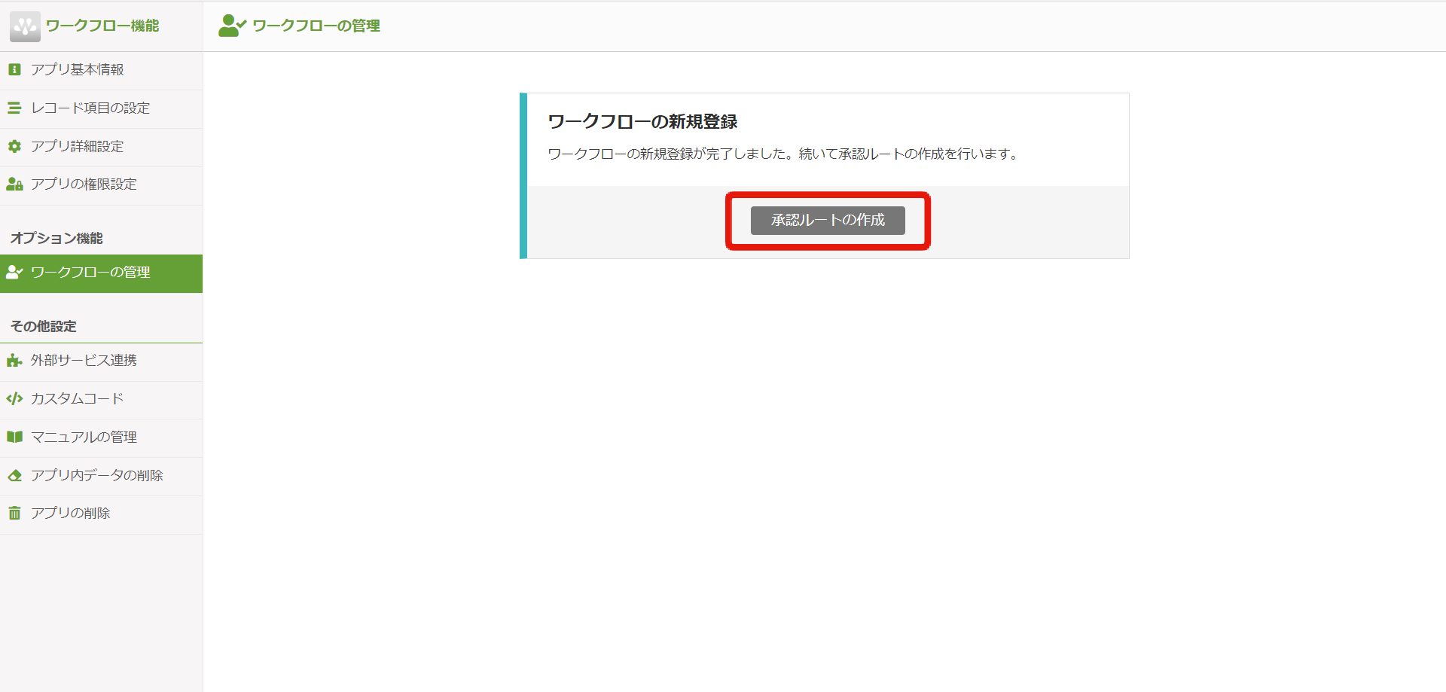This screenshot has height=692, width=1446.
Task: Click the header ワークフローの管理 user-check icon
Action: pos(232,26)
